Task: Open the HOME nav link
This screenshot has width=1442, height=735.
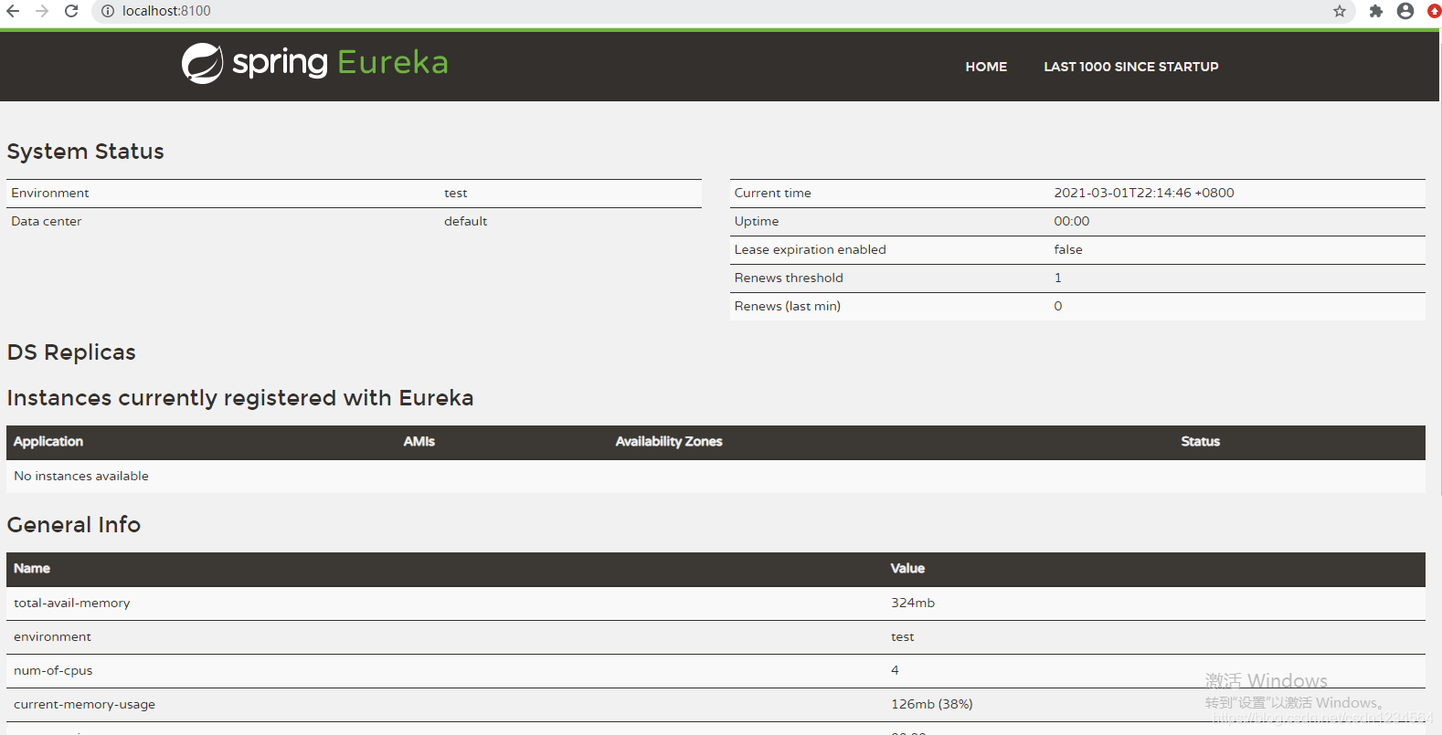Action: [986, 67]
